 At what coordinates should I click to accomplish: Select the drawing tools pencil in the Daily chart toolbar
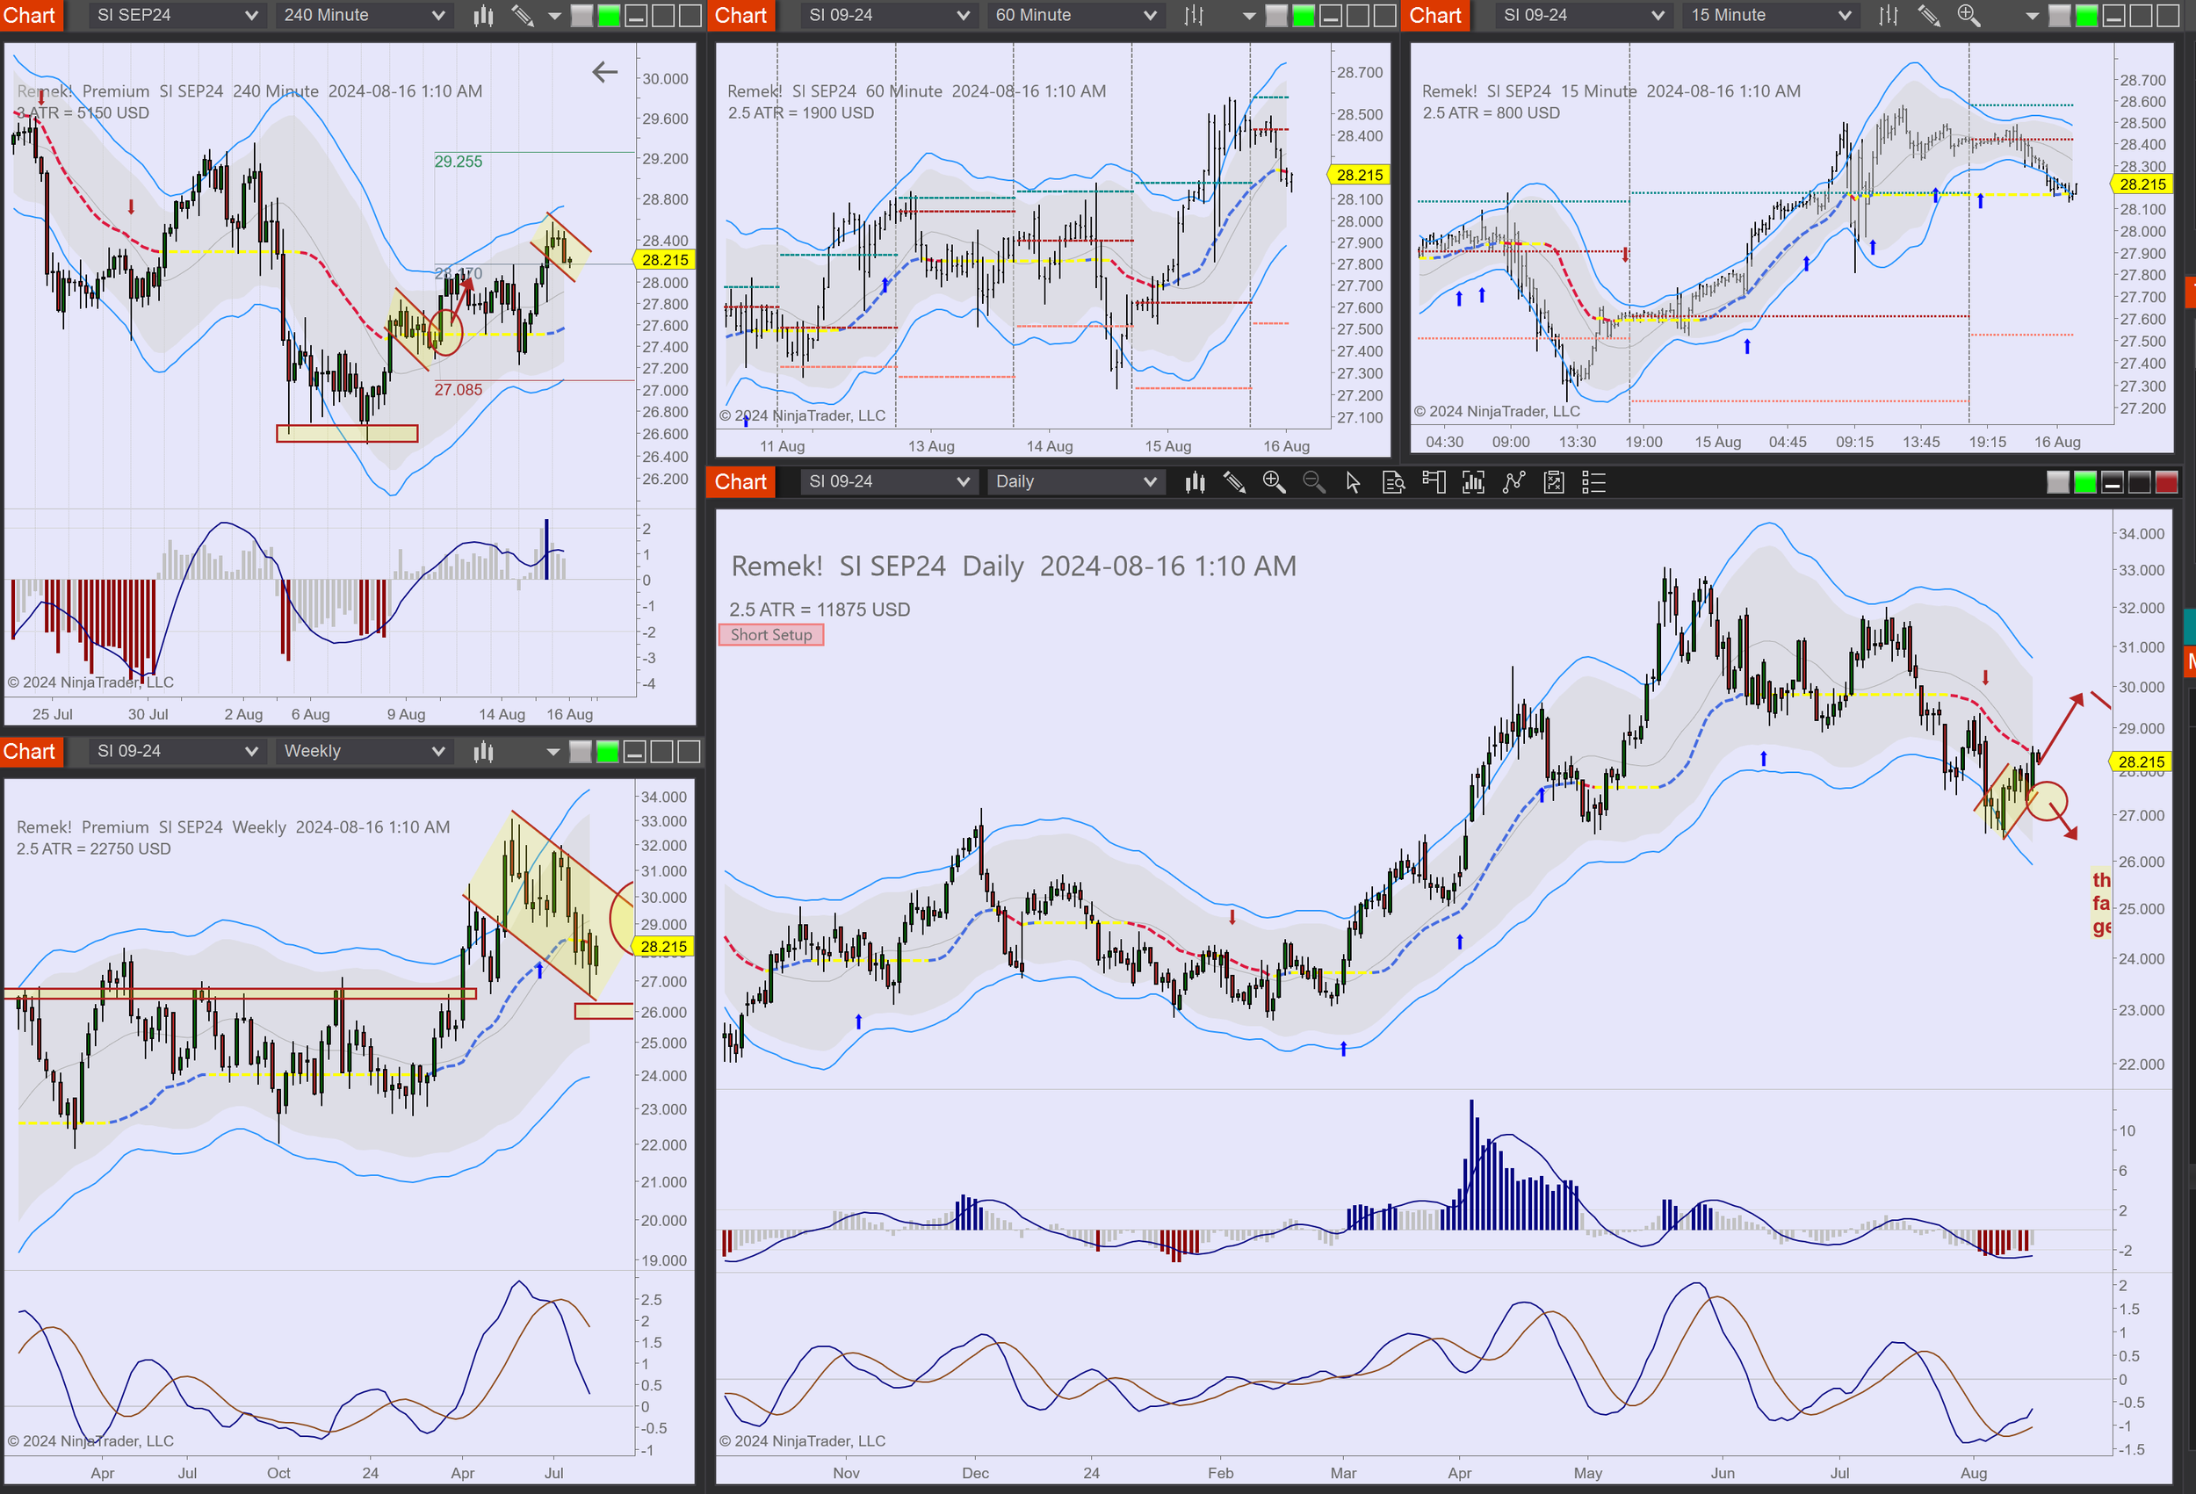[1234, 482]
